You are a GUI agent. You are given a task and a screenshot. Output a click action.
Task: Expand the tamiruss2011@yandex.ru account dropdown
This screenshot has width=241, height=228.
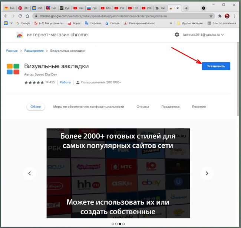click(203, 35)
